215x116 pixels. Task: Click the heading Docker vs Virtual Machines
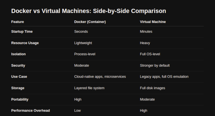[x=89, y=11]
